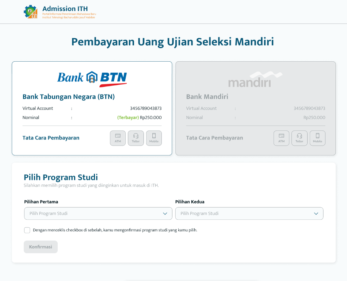Screen dimensions: 347x281
Task: Open the Pilihan Kedua program dropdown
Action: [249, 213]
